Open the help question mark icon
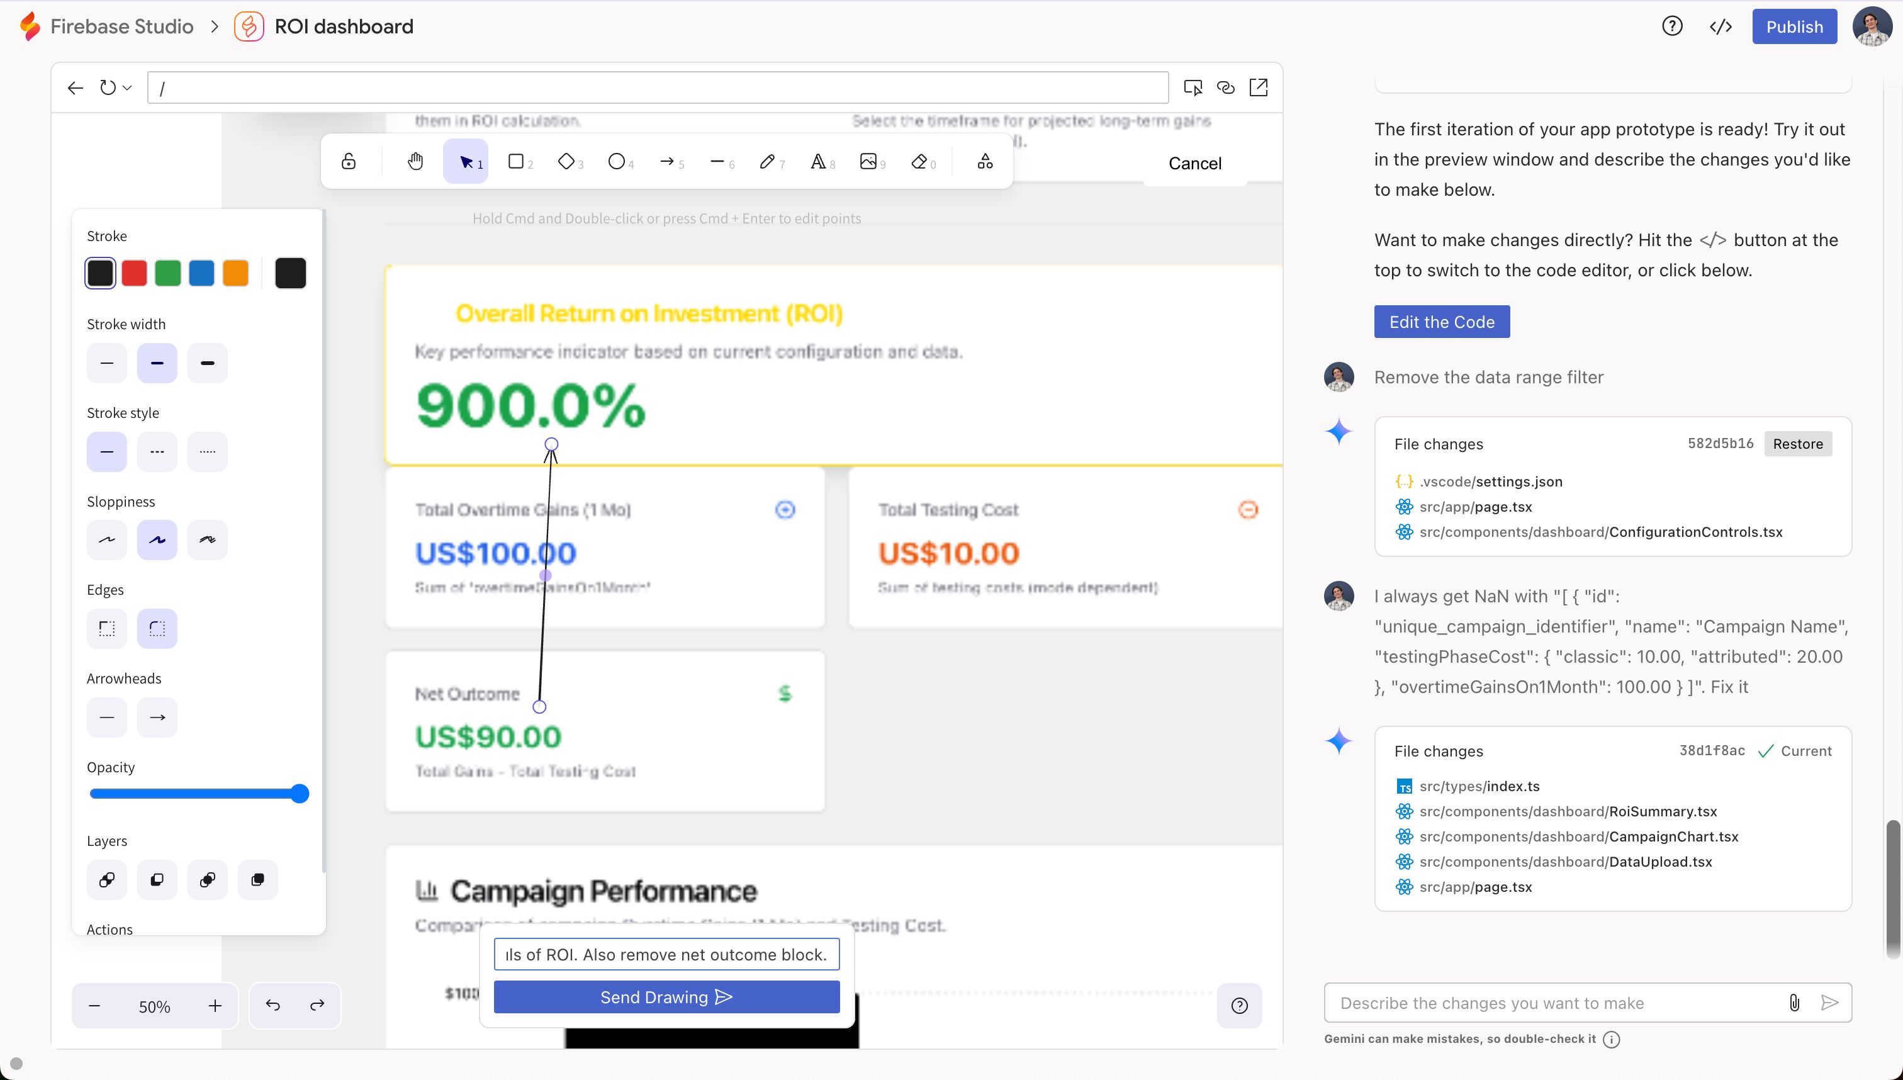The image size is (1903, 1080). (1671, 26)
